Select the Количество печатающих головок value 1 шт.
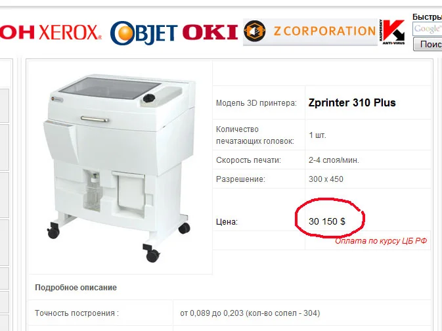This screenshot has height=331, width=442. point(317,135)
